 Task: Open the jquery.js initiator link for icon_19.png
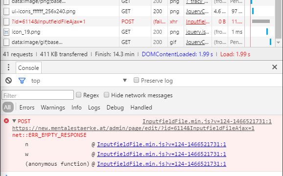coord(197,32)
